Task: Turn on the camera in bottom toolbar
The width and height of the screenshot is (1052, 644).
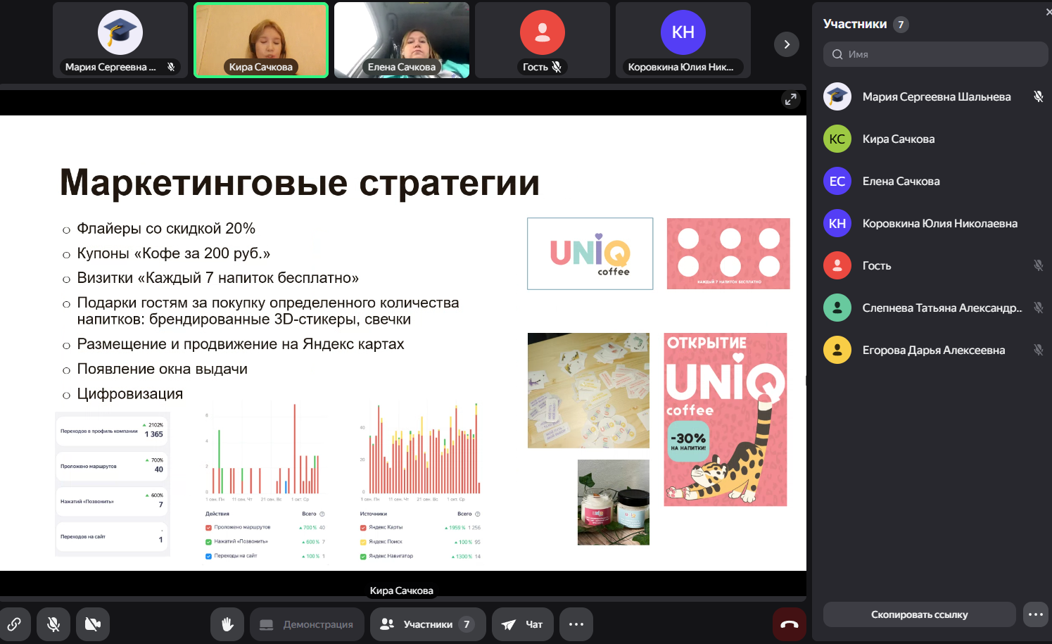Action: (93, 624)
